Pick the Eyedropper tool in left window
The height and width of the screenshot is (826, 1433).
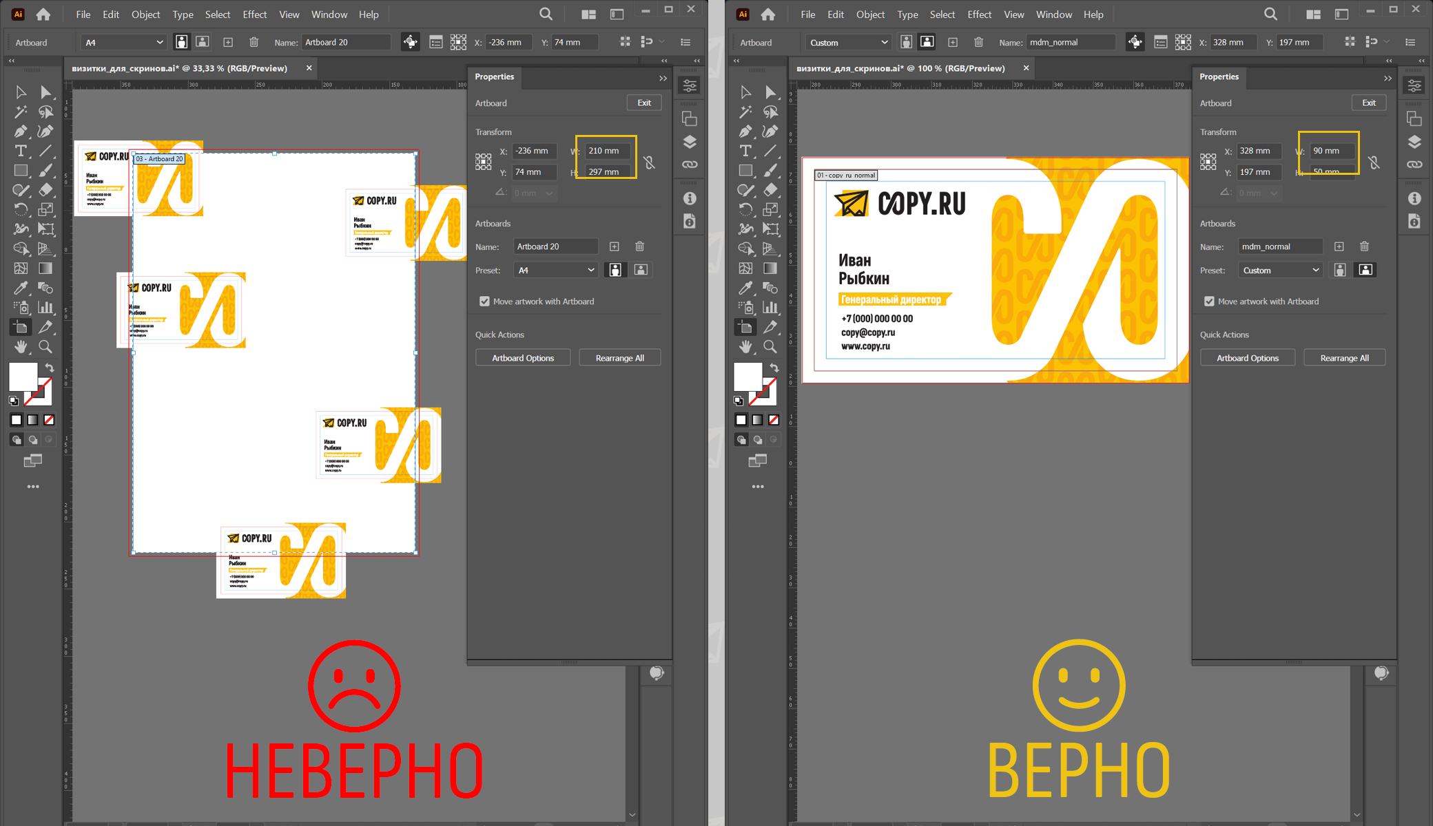[21, 288]
